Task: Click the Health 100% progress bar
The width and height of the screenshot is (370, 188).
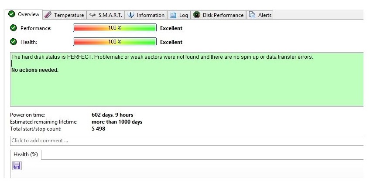Action: (115, 42)
